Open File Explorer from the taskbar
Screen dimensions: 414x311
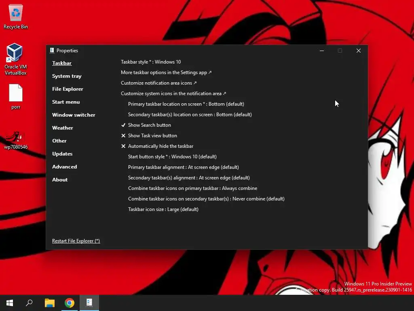pyautogui.click(x=49, y=303)
